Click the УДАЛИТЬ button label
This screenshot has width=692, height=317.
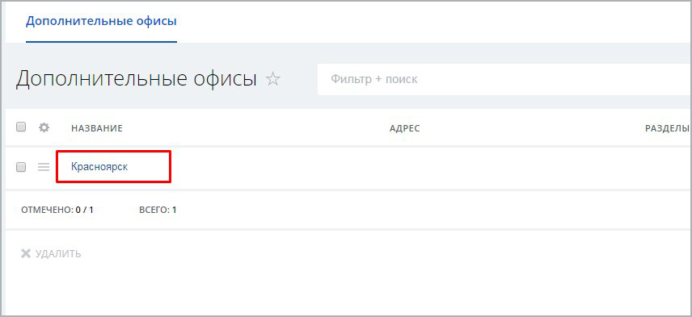tap(58, 254)
